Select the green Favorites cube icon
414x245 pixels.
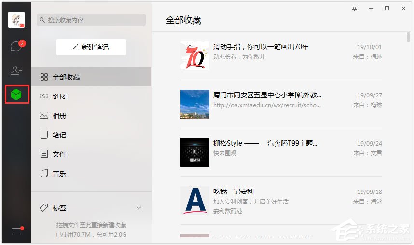16,95
